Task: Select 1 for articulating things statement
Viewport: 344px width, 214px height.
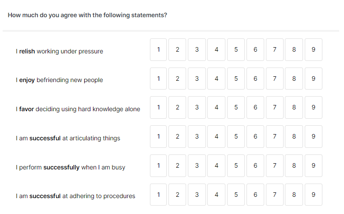Action: [x=158, y=136]
